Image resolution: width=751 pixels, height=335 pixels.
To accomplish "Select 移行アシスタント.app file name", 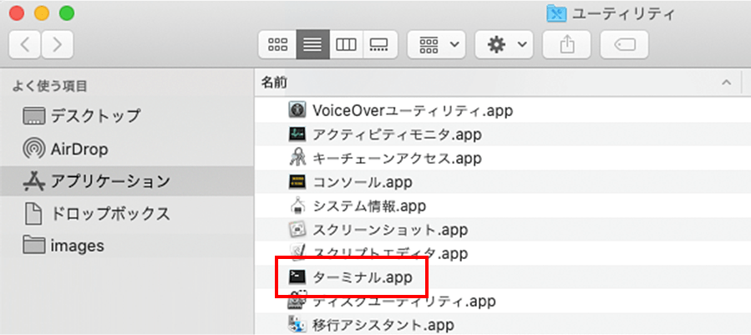I will tap(383, 324).
